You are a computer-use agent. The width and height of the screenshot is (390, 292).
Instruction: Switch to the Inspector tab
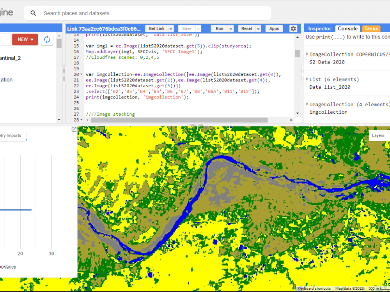pyautogui.click(x=319, y=28)
